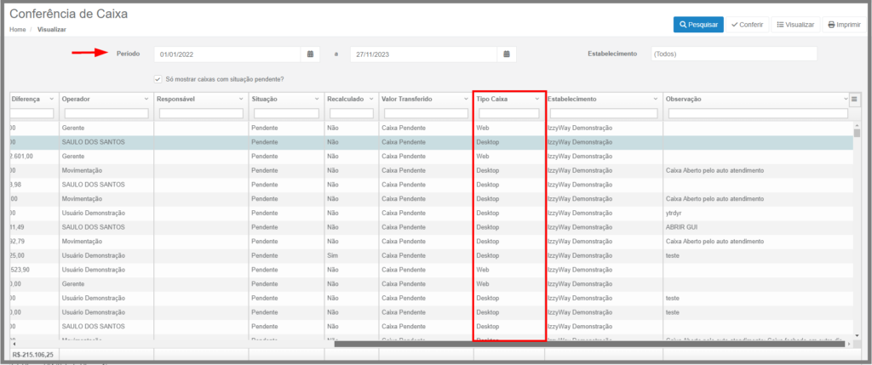Screen dimensions: 872x365
Task: Click the horizontal scrollbar of the grid
Action: [588, 344]
